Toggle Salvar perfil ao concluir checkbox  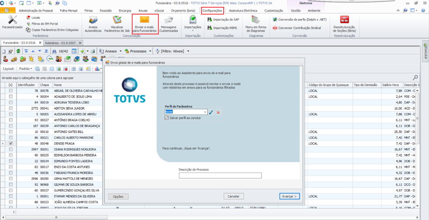point(167,118)
